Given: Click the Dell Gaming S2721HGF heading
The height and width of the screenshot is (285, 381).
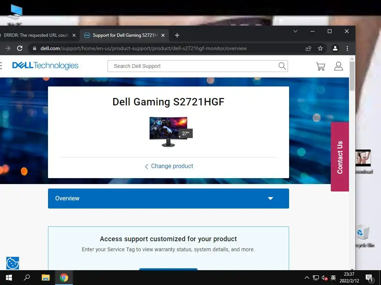Looking at the screenshot, I should click(169, 102).
